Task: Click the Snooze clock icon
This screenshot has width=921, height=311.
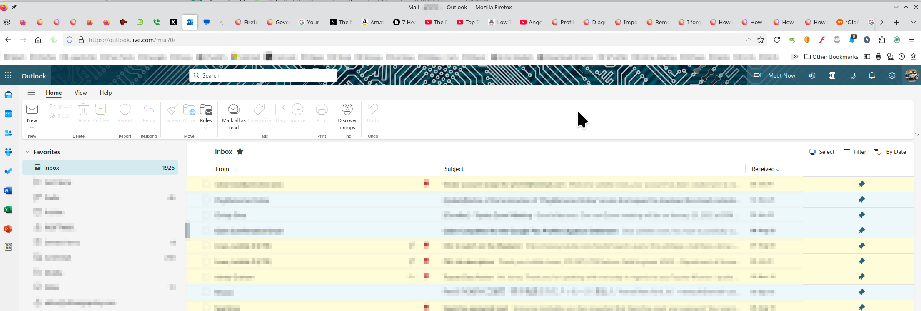Action: pos(297,109)
